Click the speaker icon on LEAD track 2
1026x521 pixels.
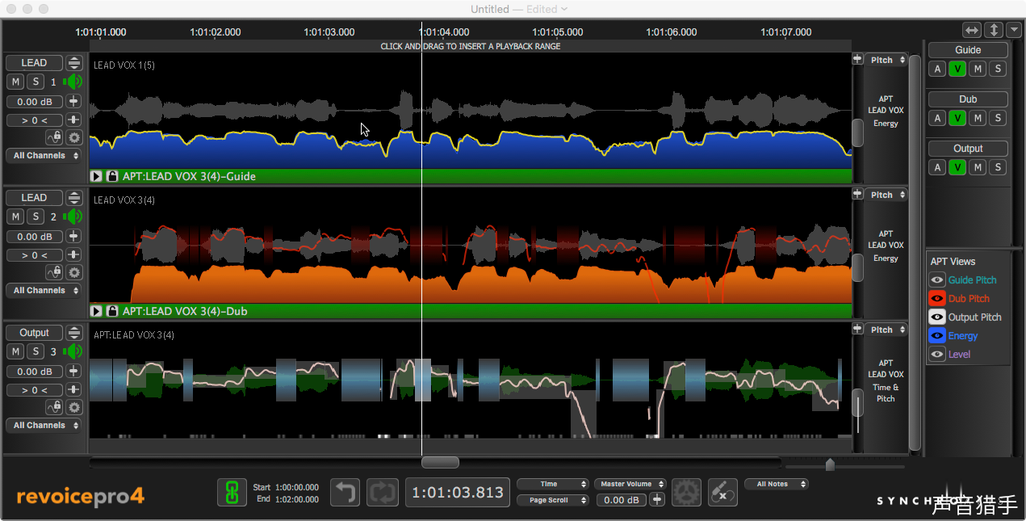73,216
